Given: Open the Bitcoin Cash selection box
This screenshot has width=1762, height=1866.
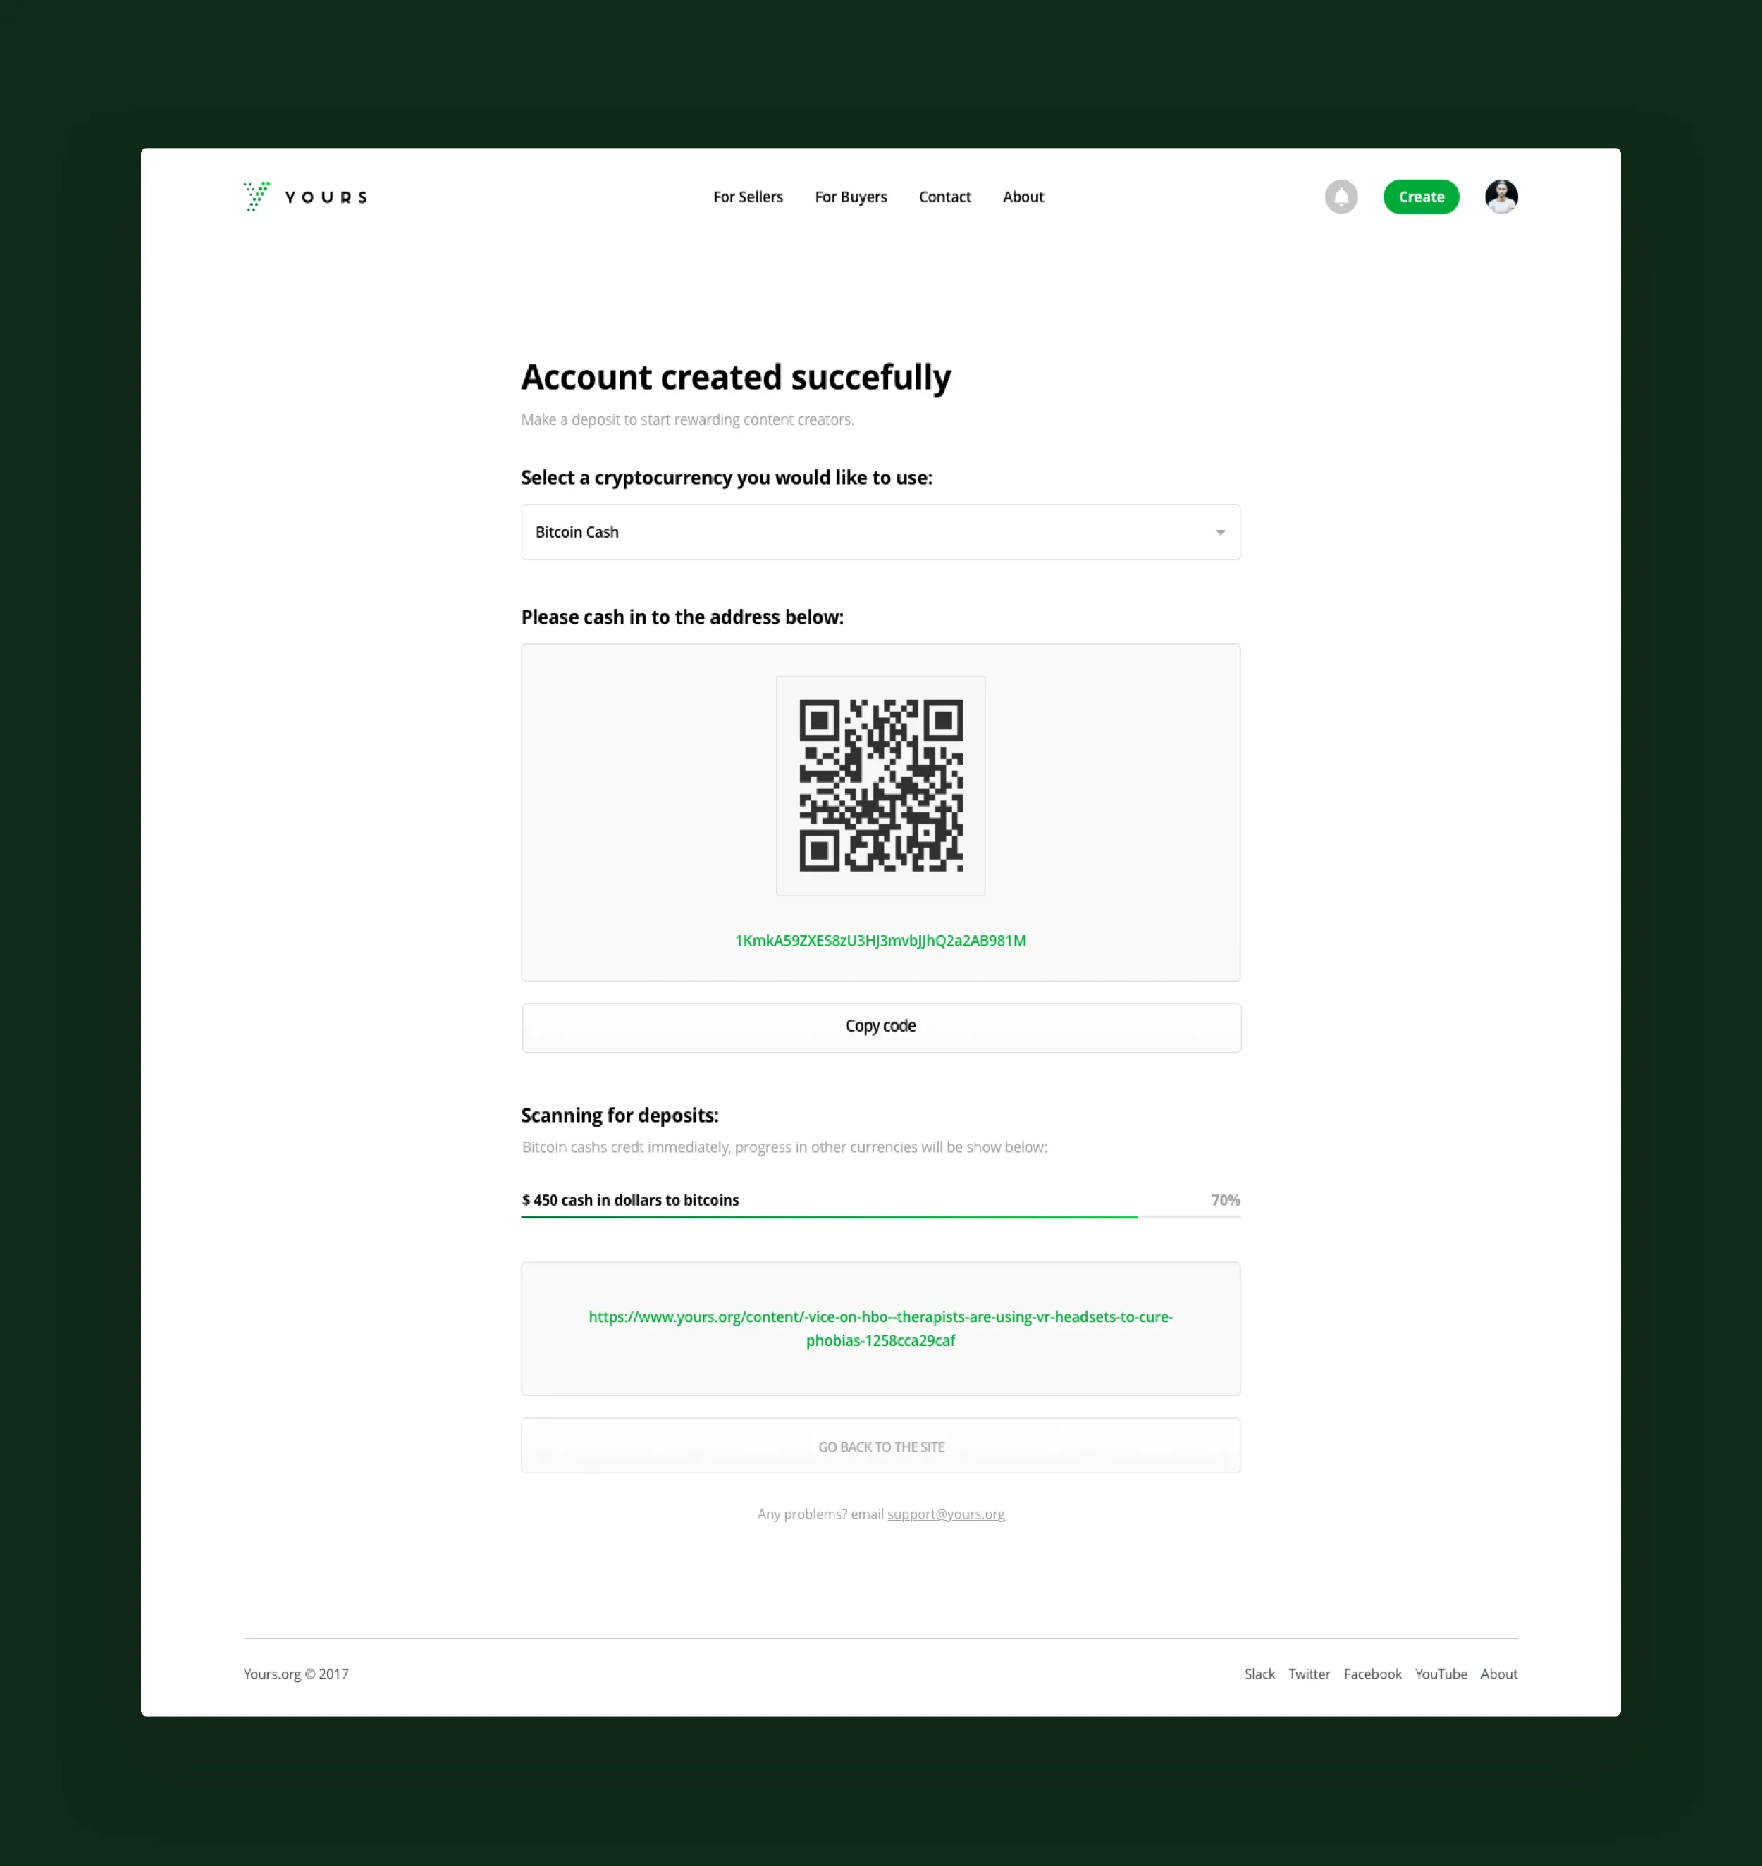Looking at the screenshot, I should pos(881,531).
